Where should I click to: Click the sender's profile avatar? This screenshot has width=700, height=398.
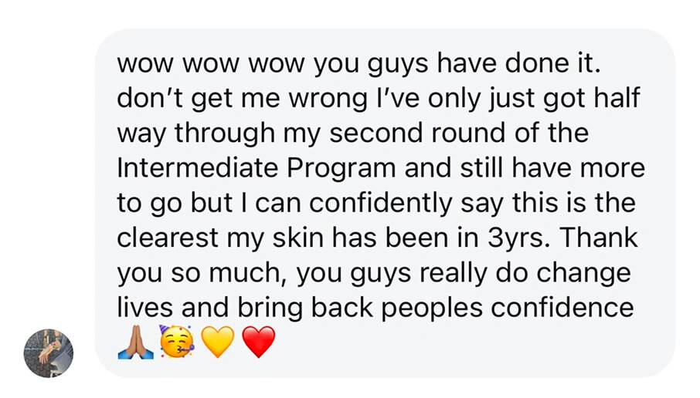(48, 352)
